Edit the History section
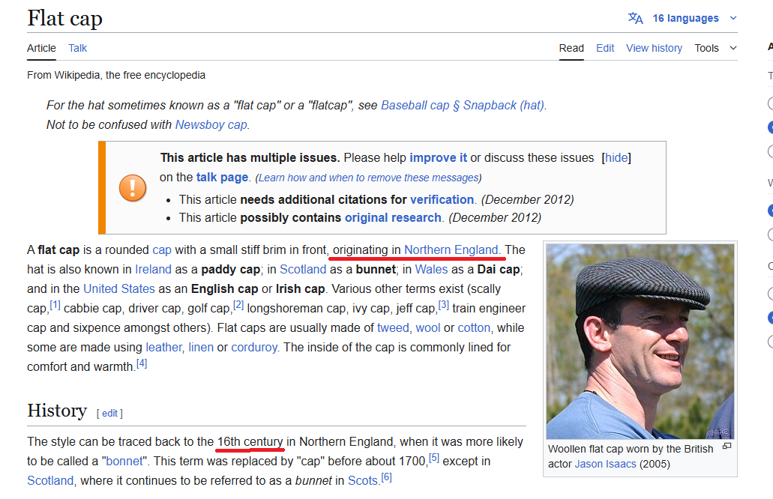The height and width of the screenshot is (499, 773). click(x=109, y=414)
